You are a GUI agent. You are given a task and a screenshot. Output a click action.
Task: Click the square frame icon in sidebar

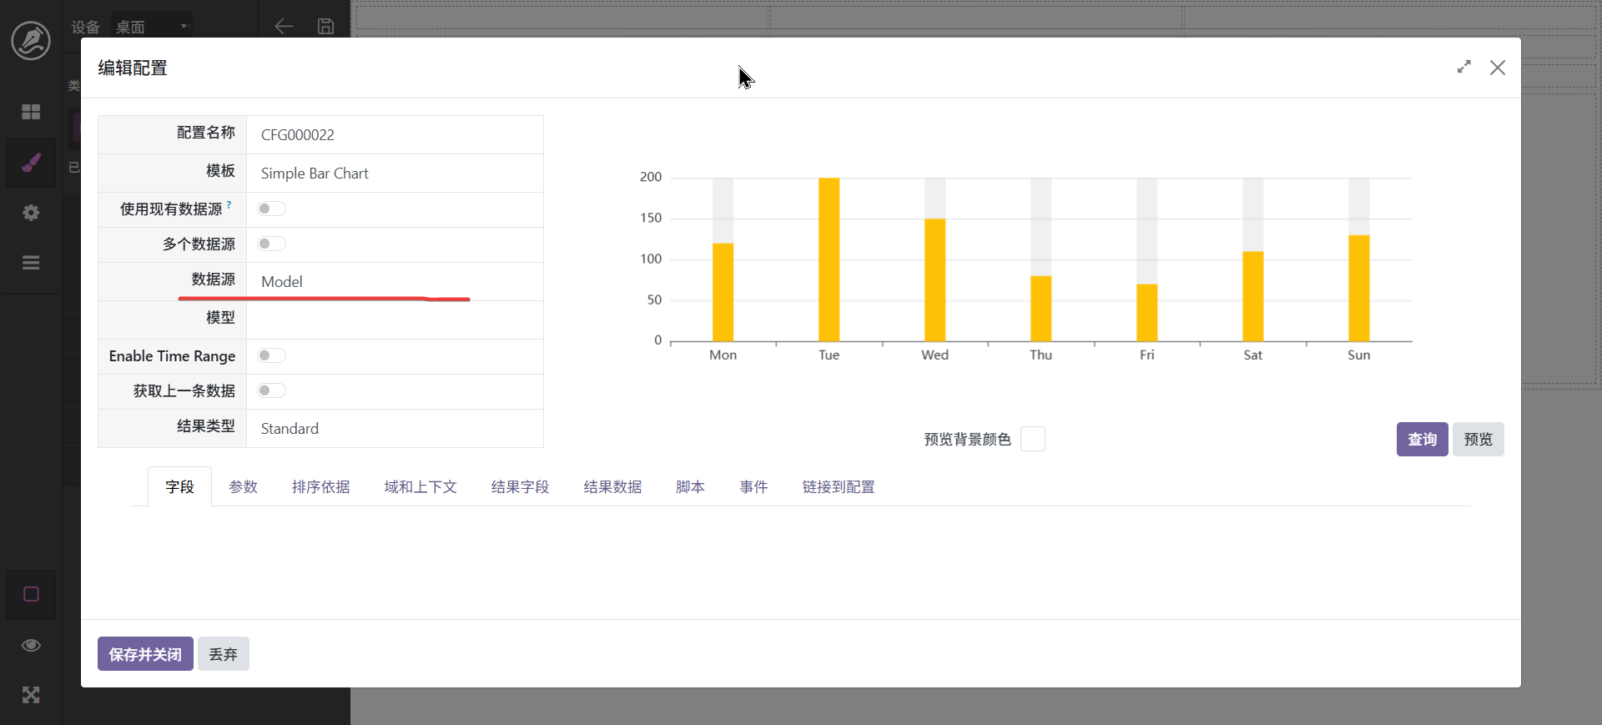[31, 594]
